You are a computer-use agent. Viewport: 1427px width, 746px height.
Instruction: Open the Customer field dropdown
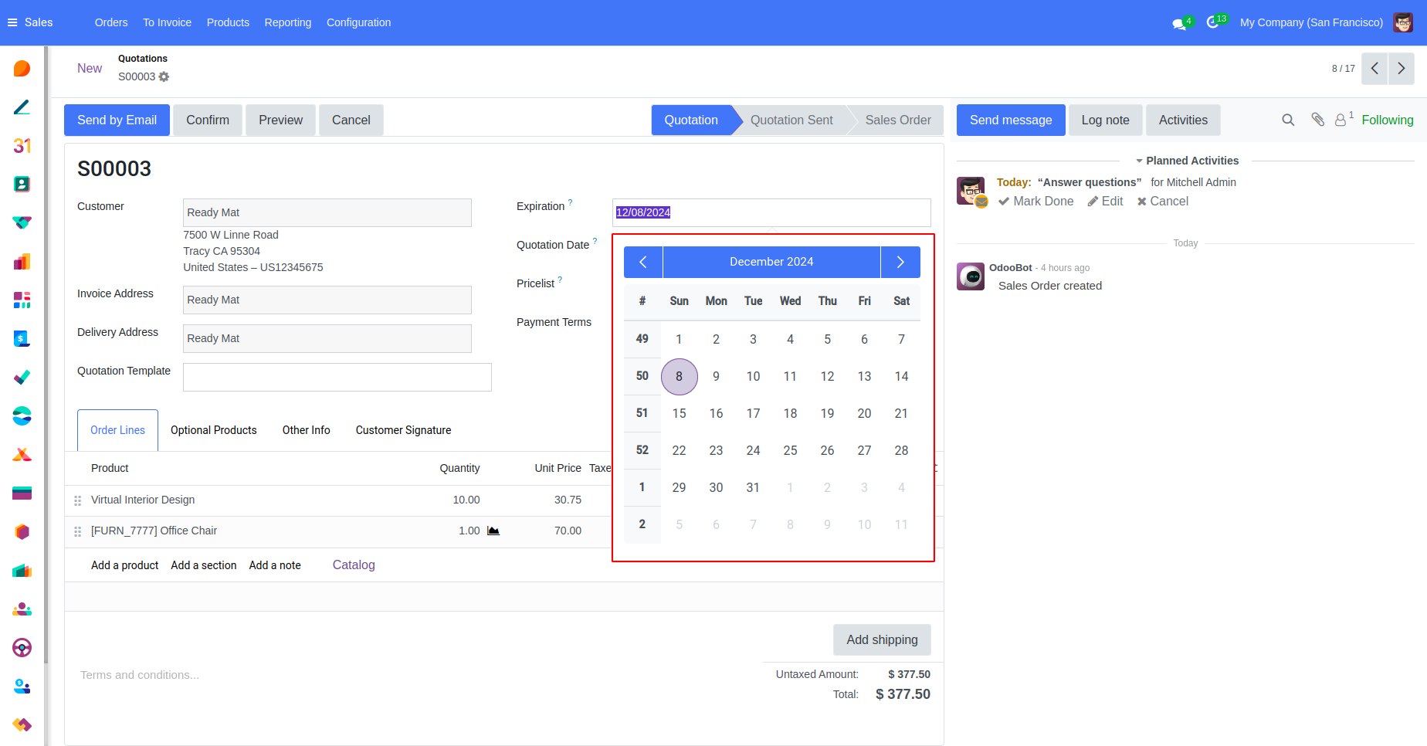click(327, 213)
